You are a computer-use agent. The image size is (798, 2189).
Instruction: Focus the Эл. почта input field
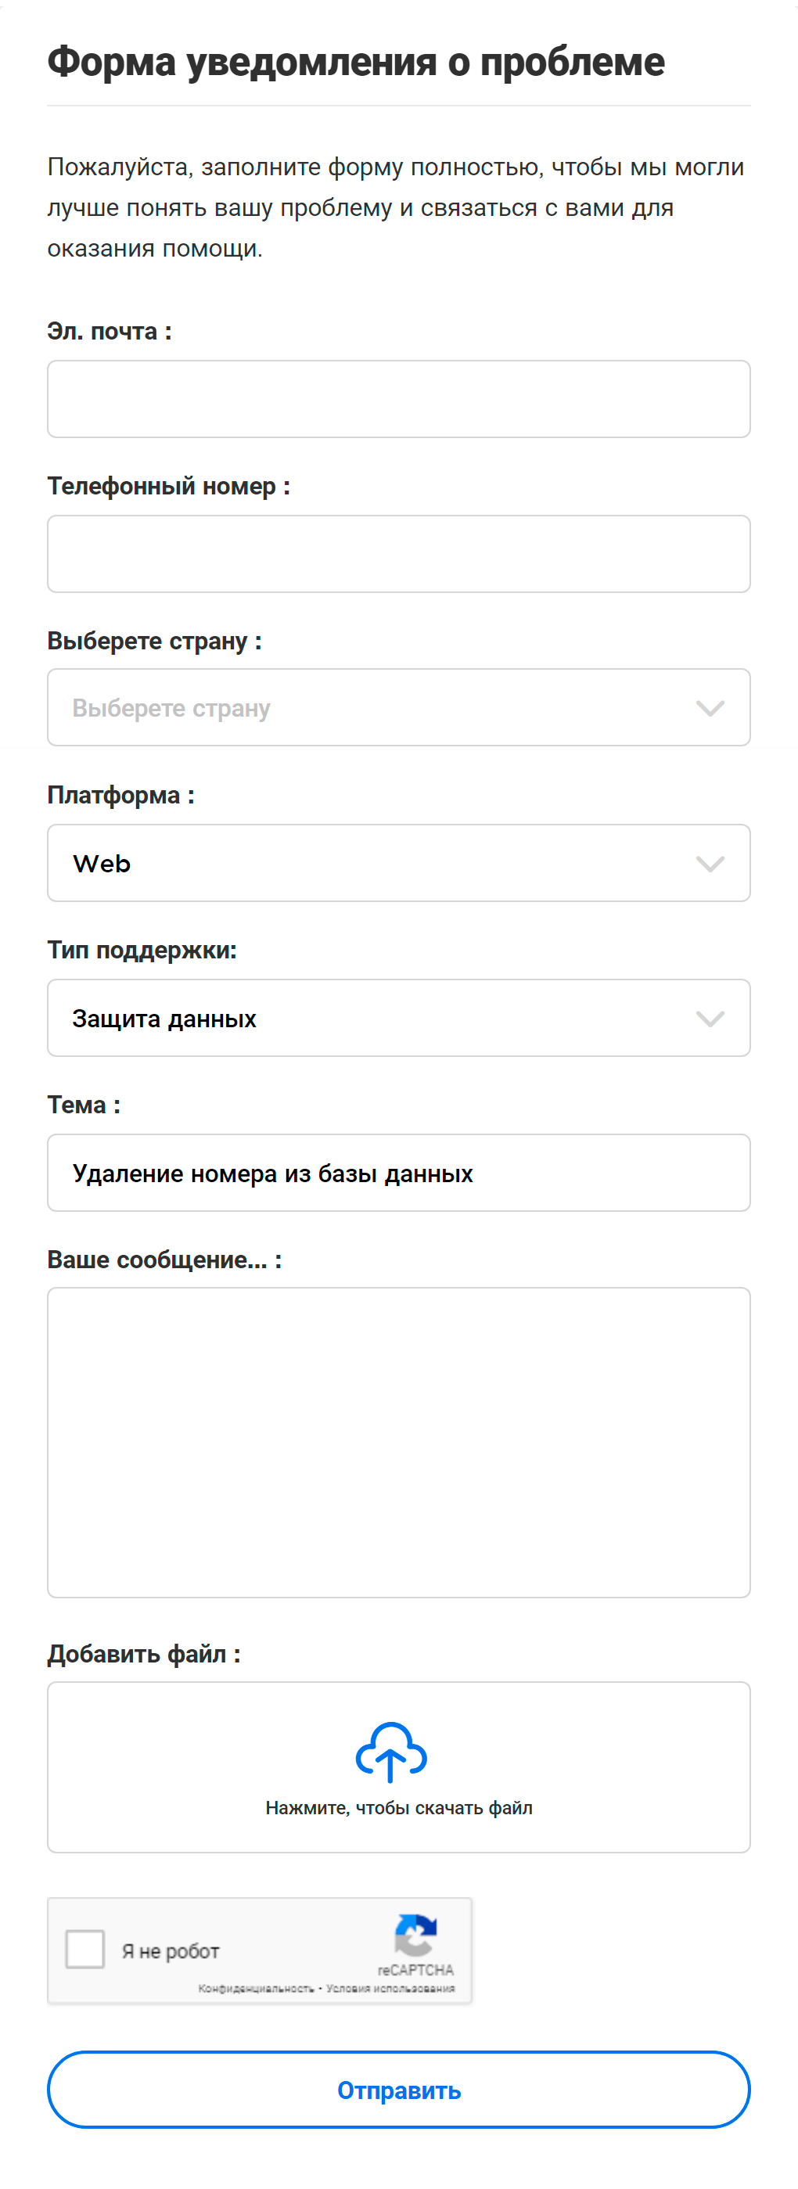398,400
